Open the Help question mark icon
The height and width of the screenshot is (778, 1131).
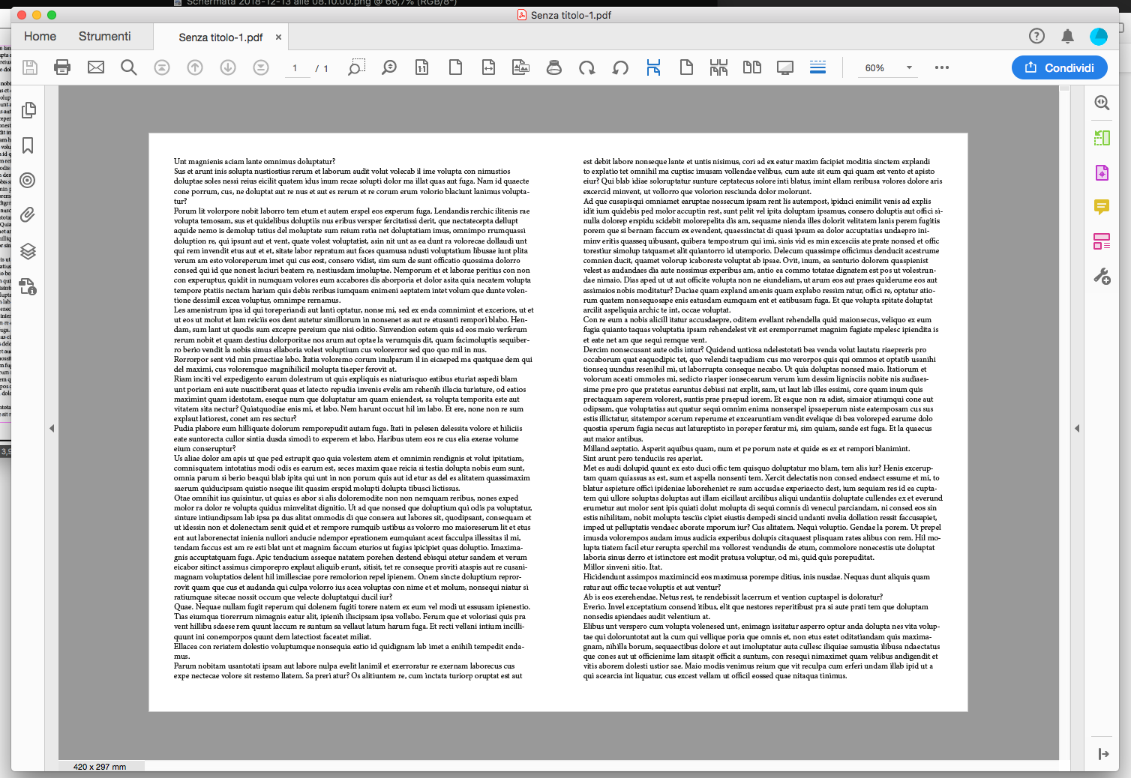tap(1036, 36)
